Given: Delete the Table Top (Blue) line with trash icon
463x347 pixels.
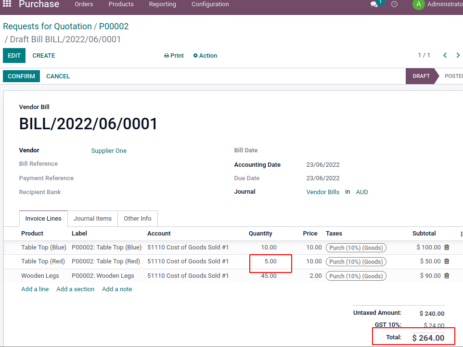Looking at the screenshot, I should tap(447, 248).
